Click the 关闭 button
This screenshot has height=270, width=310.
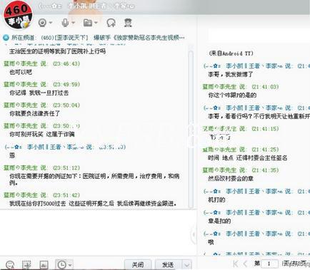pyautogui.click(x=138, y=264)
